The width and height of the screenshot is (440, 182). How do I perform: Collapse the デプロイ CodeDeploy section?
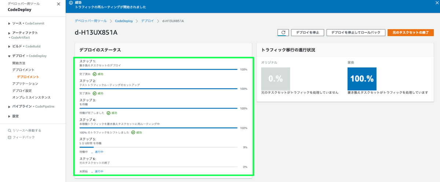[9, 56]
